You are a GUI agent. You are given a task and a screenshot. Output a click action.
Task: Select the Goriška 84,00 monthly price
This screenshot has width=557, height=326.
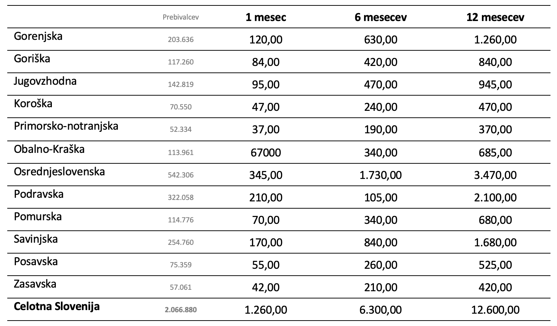[x=266, y=62]
